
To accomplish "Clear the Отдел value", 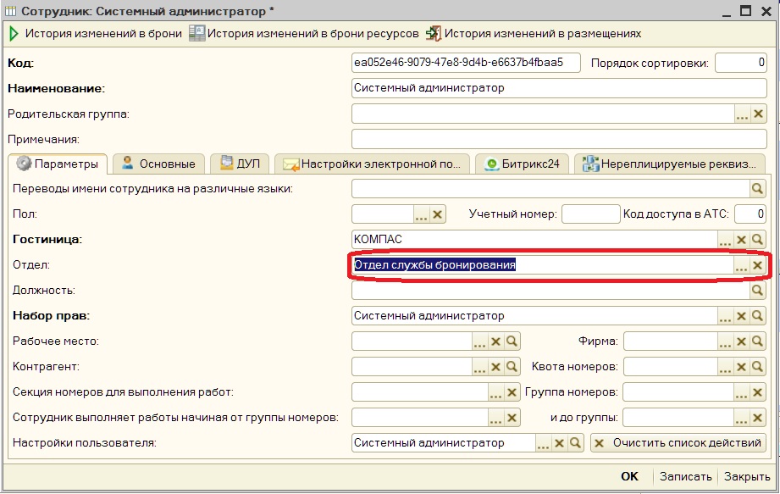I will coord(757,265).
